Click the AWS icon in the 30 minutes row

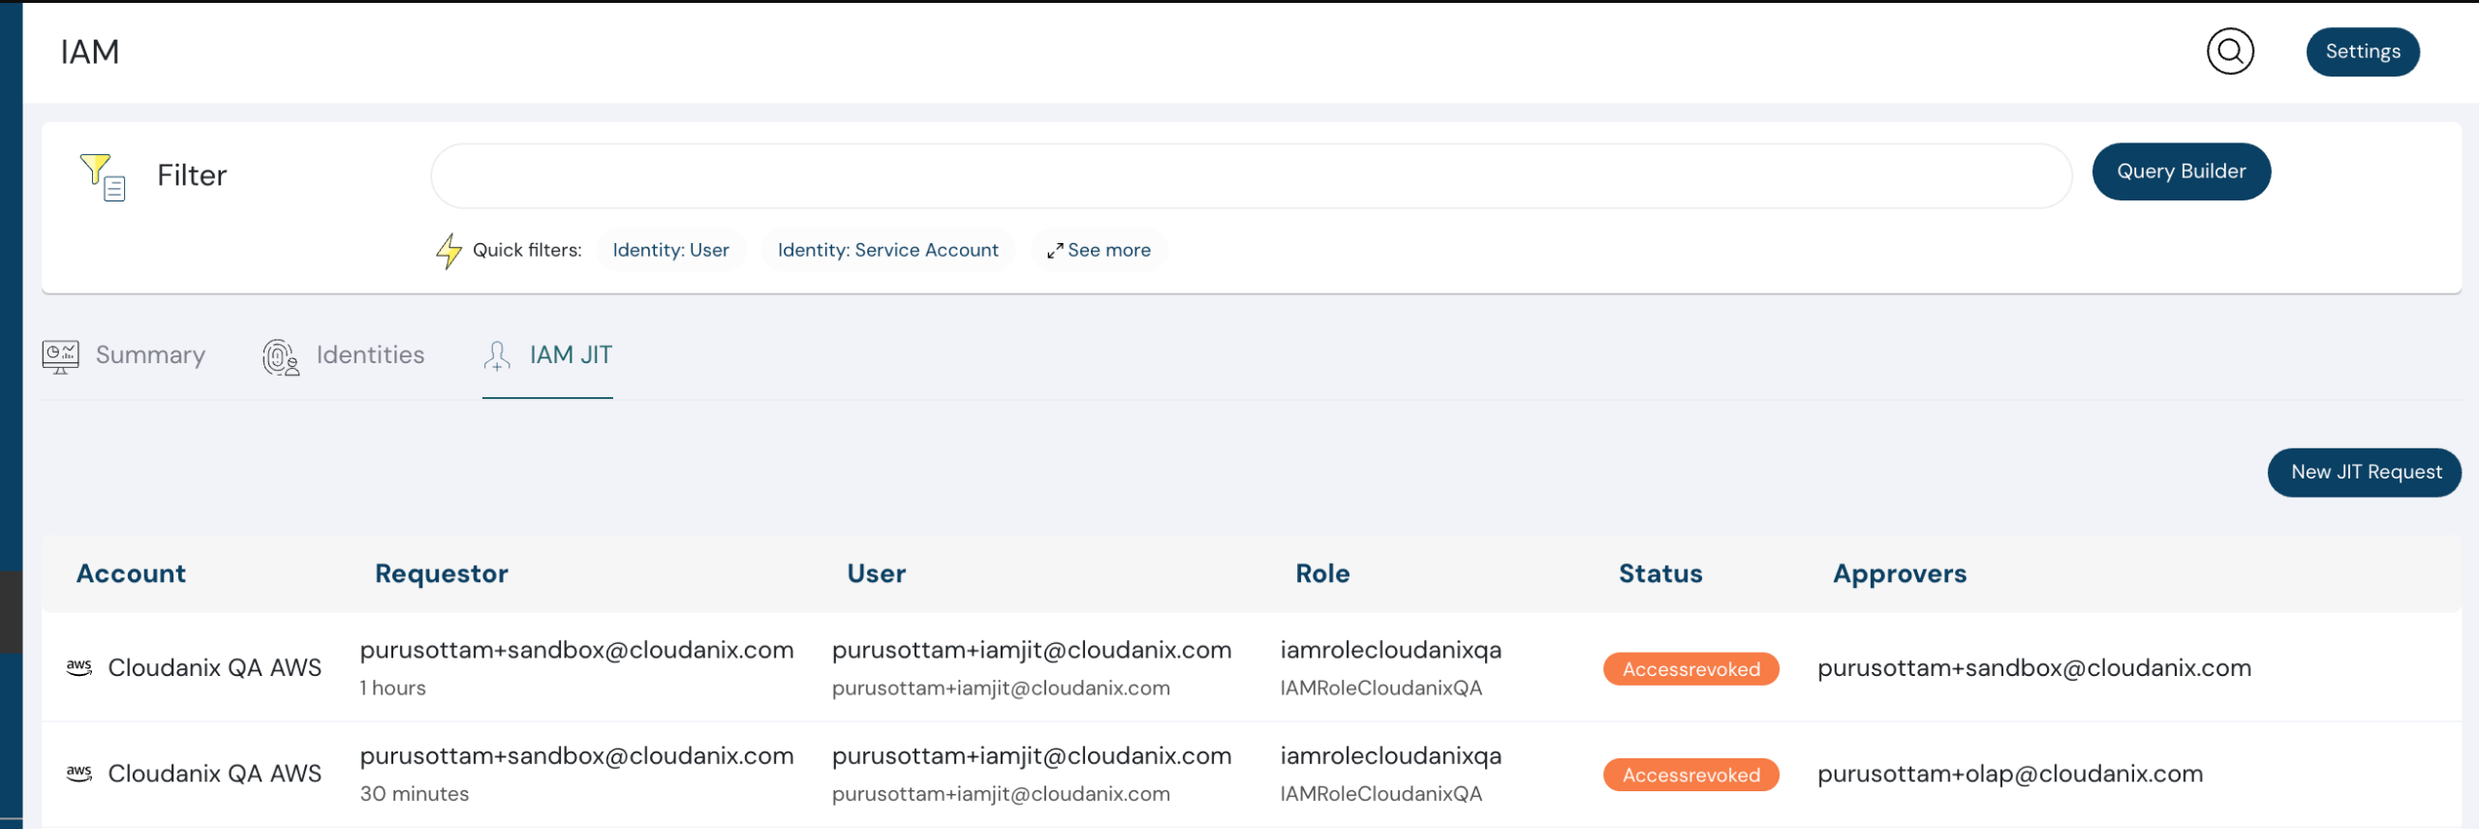pyautogui.click(x=79, y=773)
